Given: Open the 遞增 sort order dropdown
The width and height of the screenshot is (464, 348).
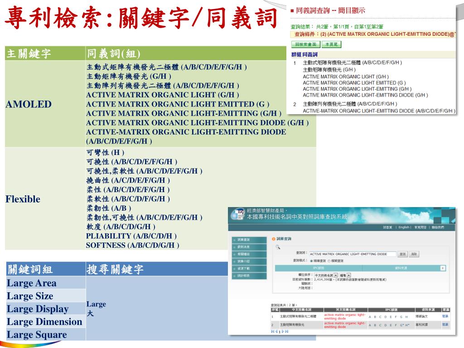Looking at the screenshot, I should (x=345, y=275).
